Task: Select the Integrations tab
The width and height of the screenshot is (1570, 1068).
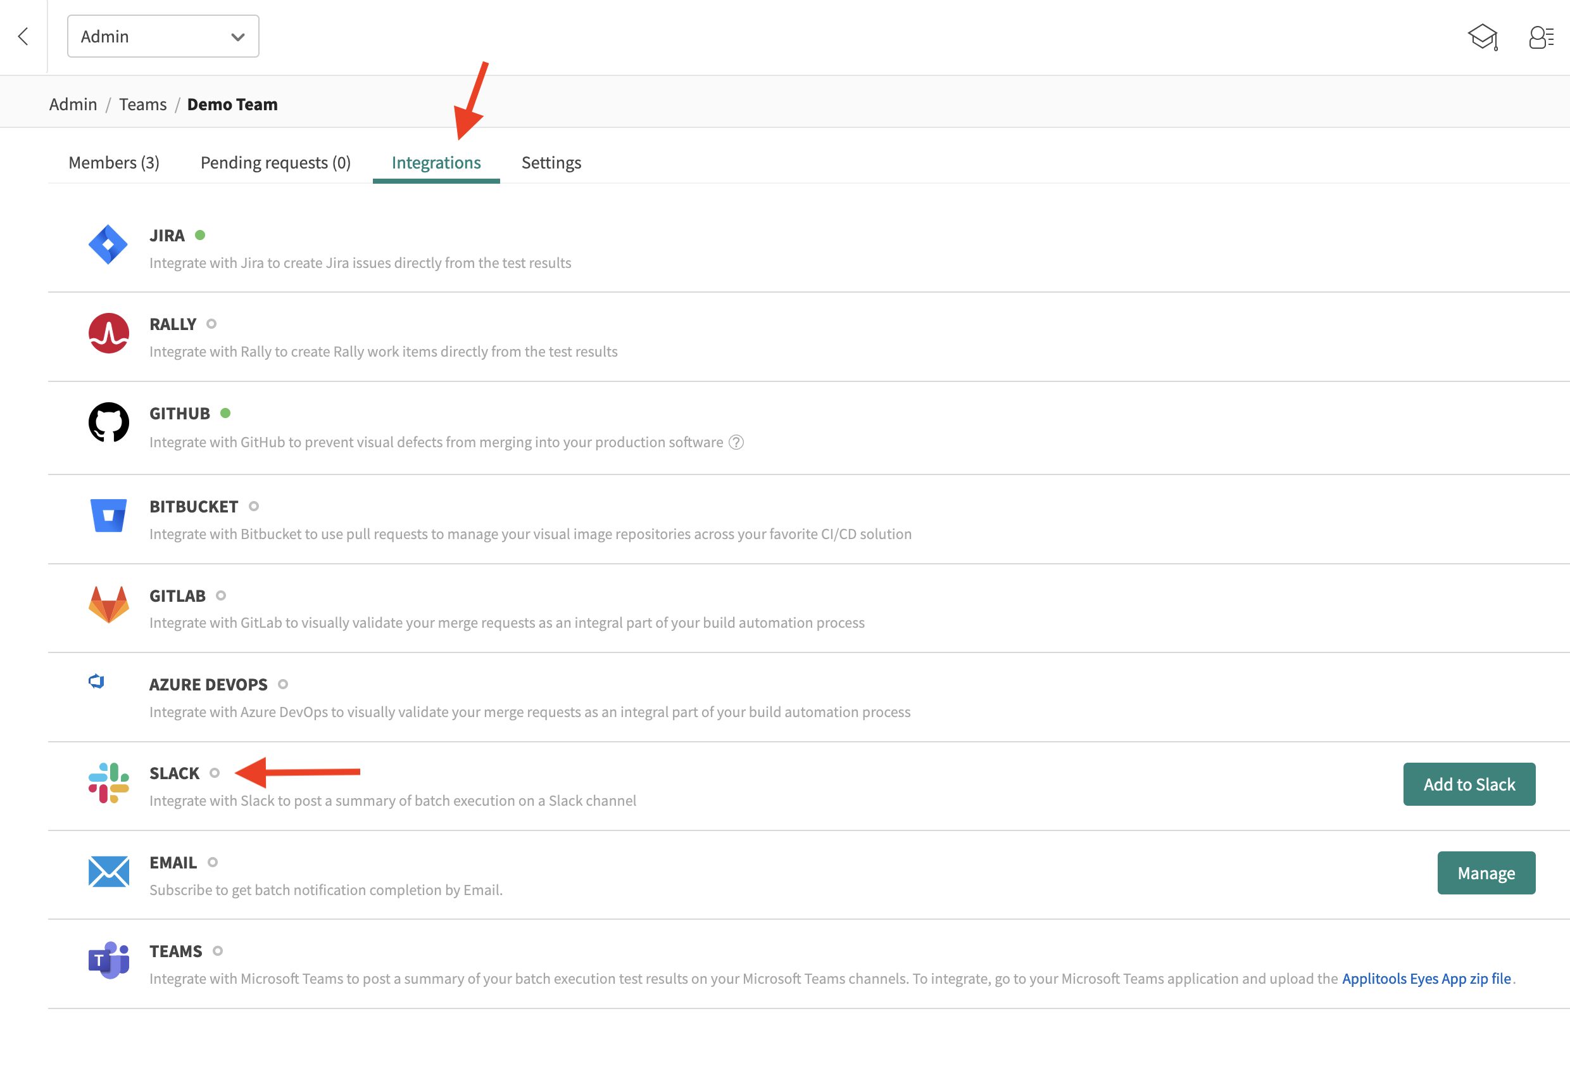Action: (x=436, y=162)
